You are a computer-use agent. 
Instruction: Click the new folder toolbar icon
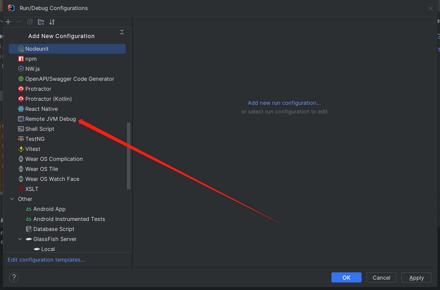pyautogui.click(x=41, y=22)
